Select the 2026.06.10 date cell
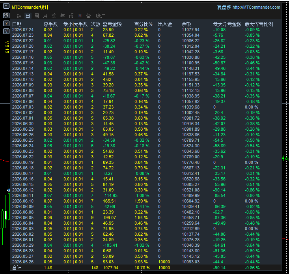289x274 pixels. [23, 201]
